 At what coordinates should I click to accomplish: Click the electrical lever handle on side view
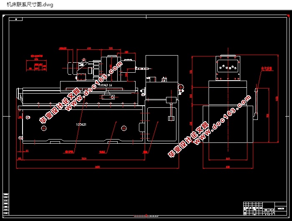pyautogui.click(x=256, y=104)
